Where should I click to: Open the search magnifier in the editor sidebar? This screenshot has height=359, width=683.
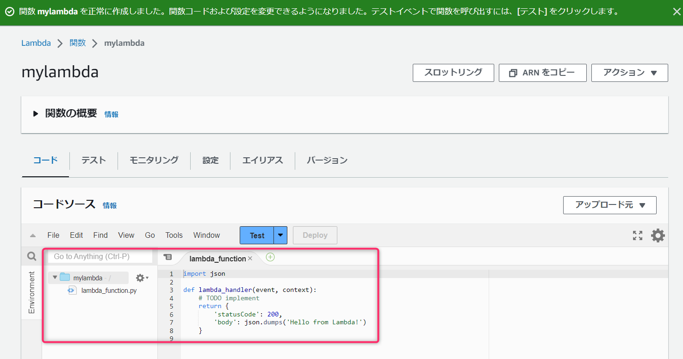[x=31, y=256]
